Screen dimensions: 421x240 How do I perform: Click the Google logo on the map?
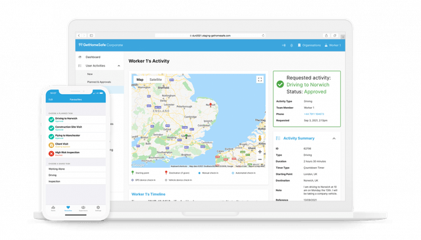[139, 165]
